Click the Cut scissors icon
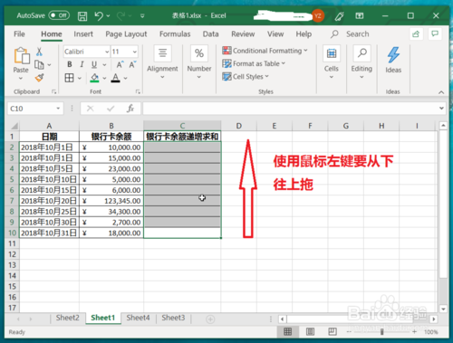 39,52
